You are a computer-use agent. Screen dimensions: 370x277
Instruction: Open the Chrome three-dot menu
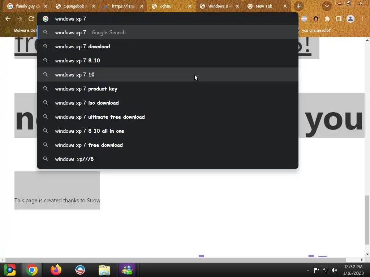click(362, 19)
